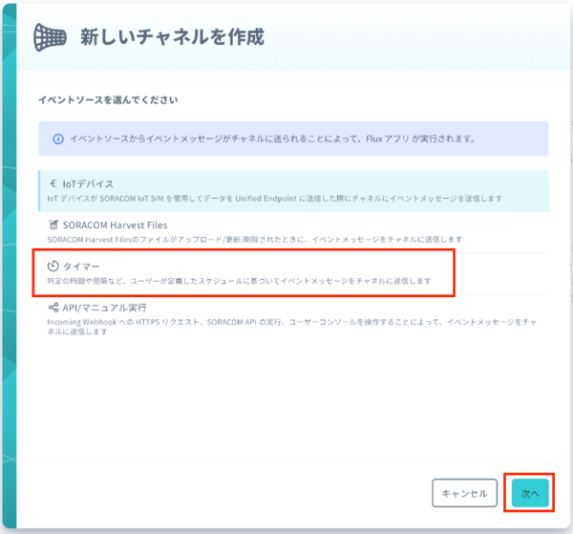The image size is (573, 534).
Task: Click the timer schedule description text
Action: click(239, 281)
